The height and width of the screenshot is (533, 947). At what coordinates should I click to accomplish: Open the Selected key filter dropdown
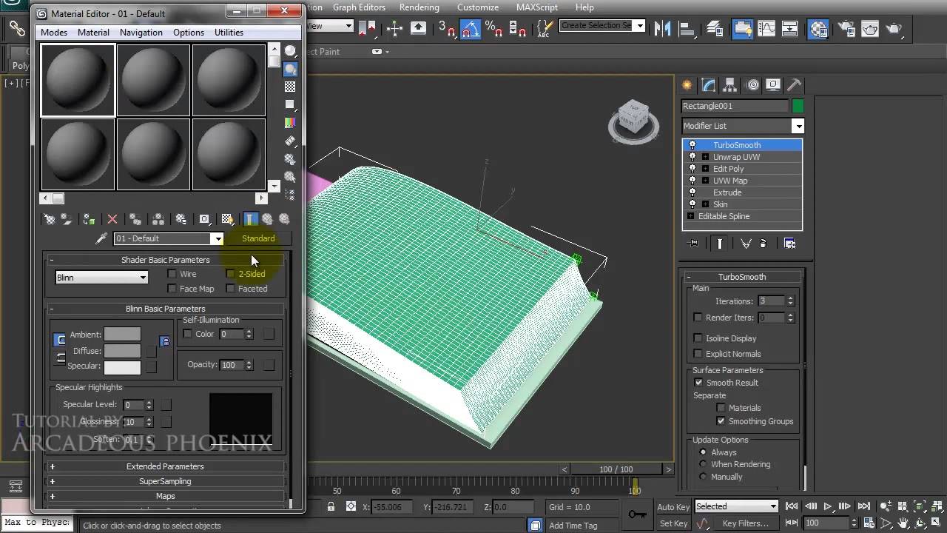click(736, 506)
